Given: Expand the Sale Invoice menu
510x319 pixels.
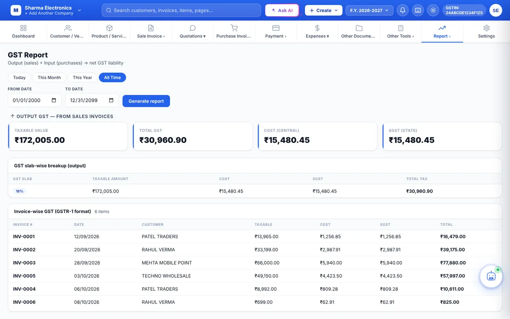Looking at the screenshot, I should point(151,32).
